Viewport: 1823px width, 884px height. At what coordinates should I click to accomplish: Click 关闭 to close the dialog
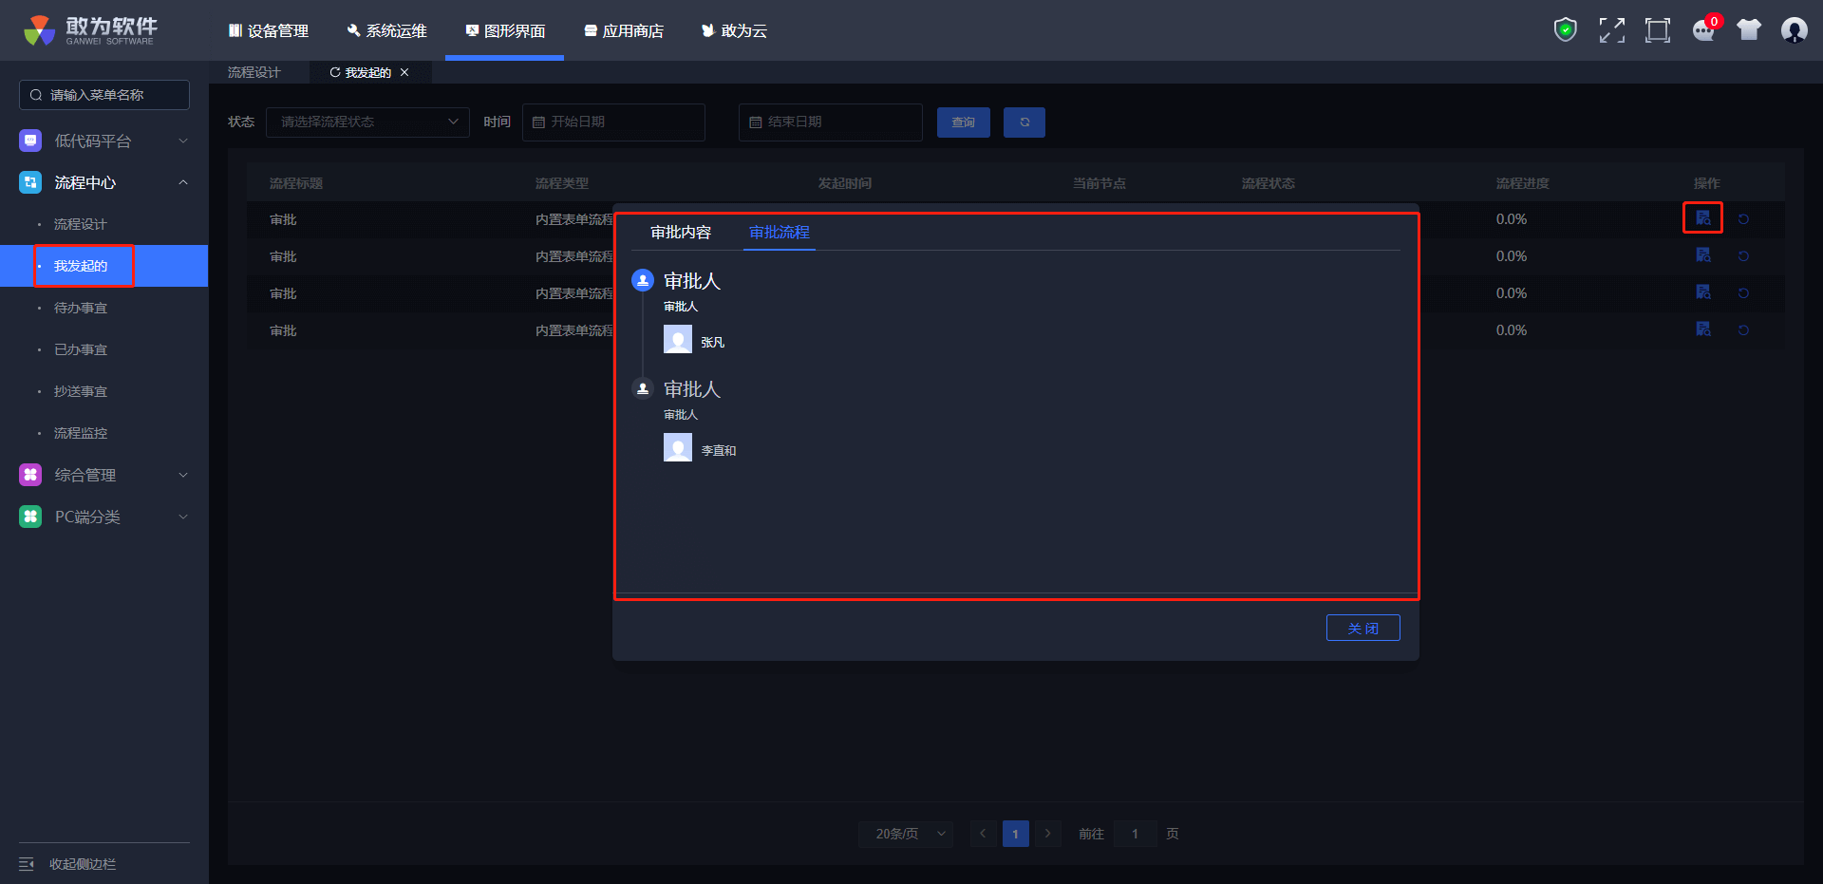(1363, 628)
